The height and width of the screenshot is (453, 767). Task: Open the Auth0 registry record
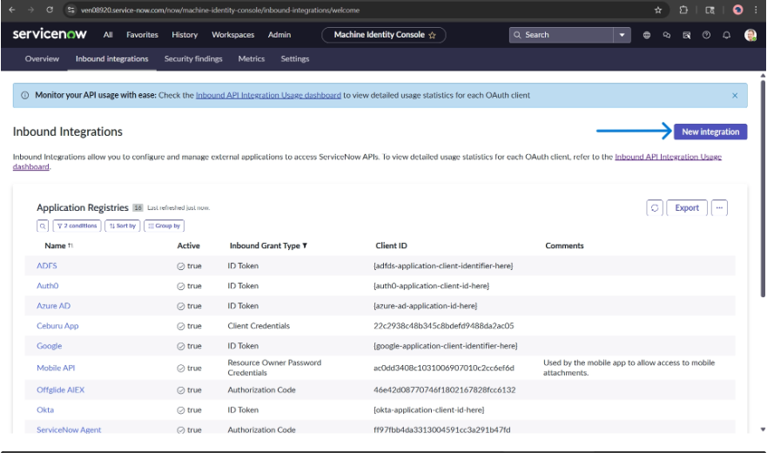(x=48, y=286)
